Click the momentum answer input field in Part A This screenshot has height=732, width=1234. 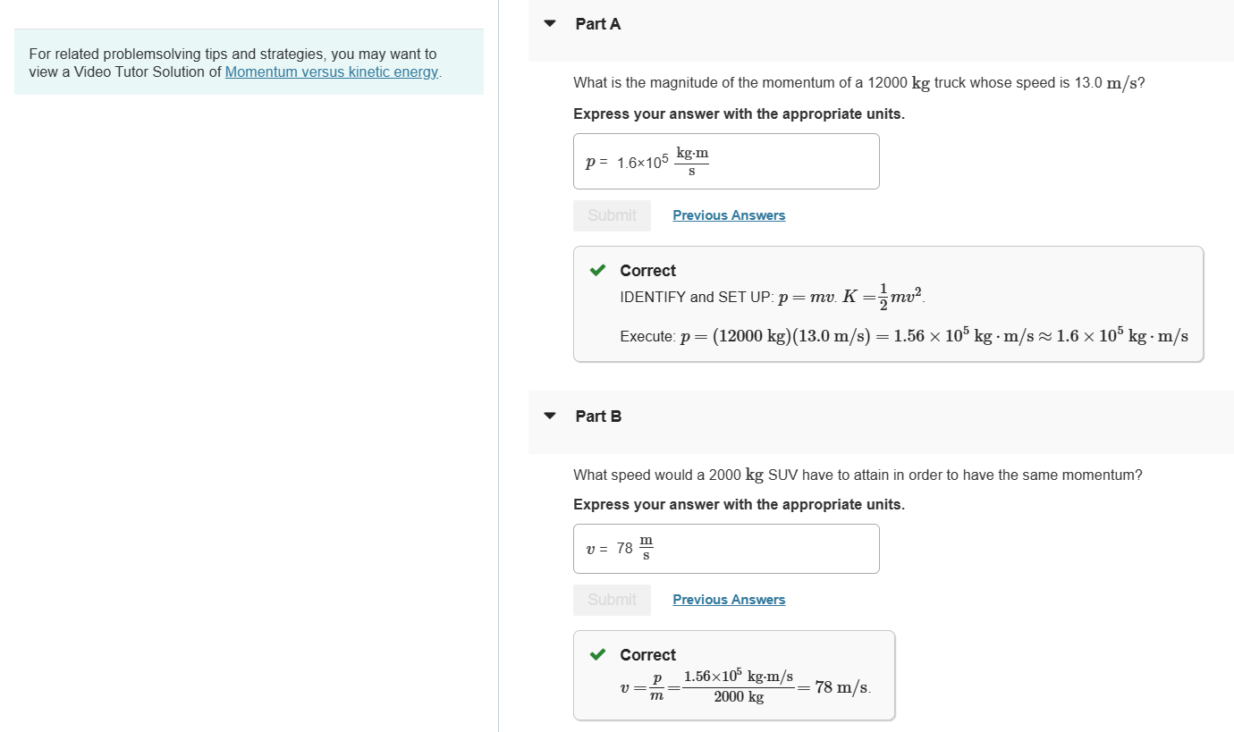coord(726,161)
